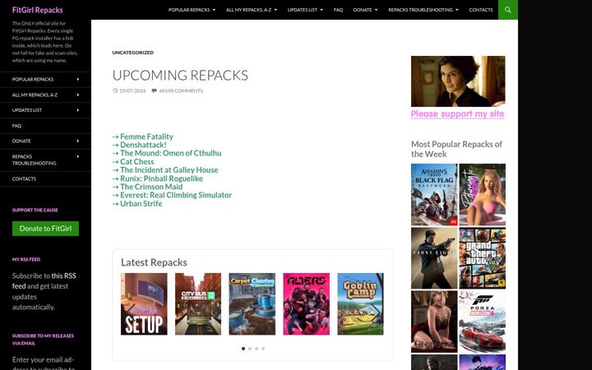This screenshot has height=370, width=592.
Task: Select the third carousel dot
Action: (257, 349)
